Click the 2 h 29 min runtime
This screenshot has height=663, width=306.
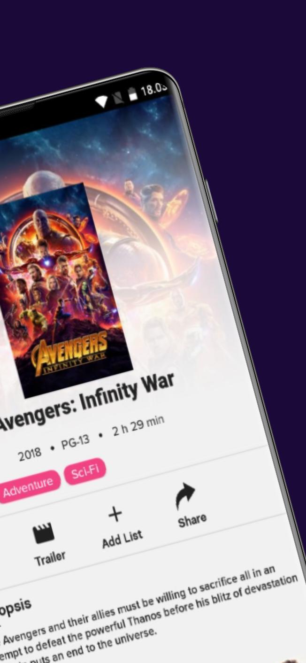138,426
